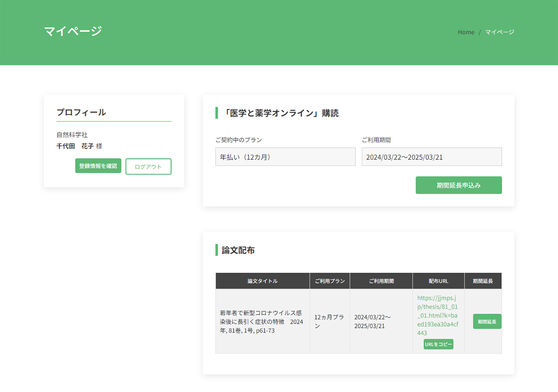Apply for extension via 期間延長申込み button

coord(459,185)
